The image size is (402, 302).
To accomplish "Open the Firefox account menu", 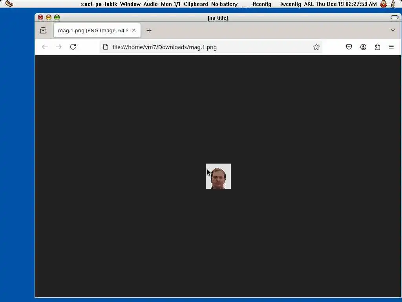I will pos(363,47).
